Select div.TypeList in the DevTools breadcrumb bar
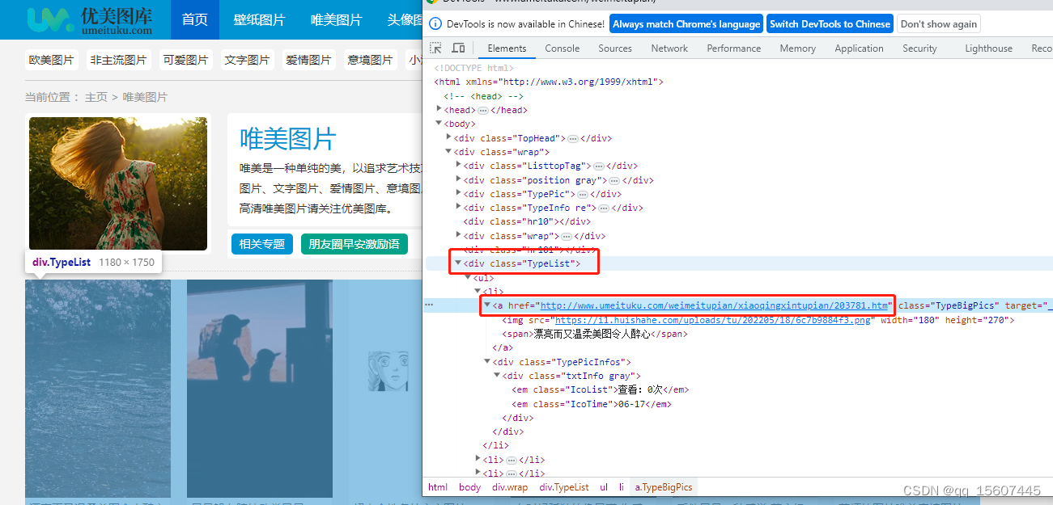The image size is (1053, 505). [x=565, y=487]
